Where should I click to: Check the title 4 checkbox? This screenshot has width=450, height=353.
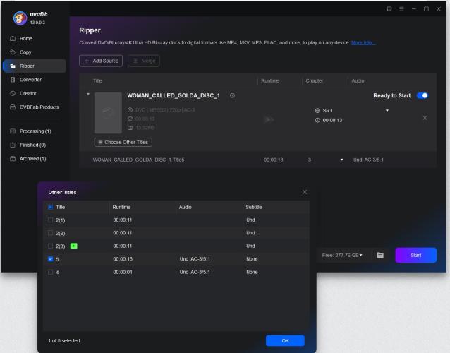(51, 273)
